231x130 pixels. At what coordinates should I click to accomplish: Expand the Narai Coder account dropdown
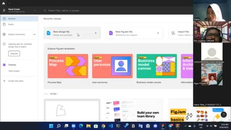point(35,10)
